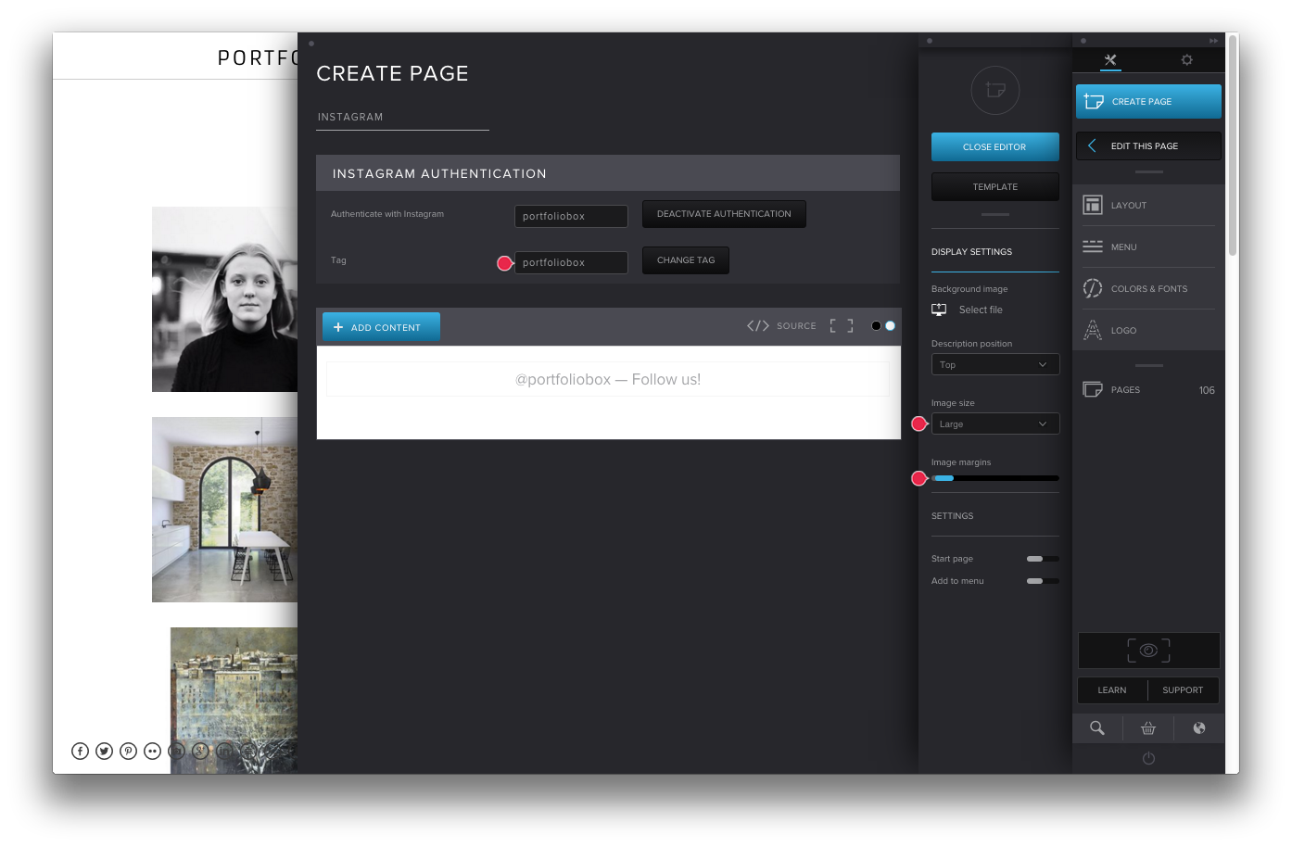
Task: Open the Flickr social icon
Action: click(152, 751)
